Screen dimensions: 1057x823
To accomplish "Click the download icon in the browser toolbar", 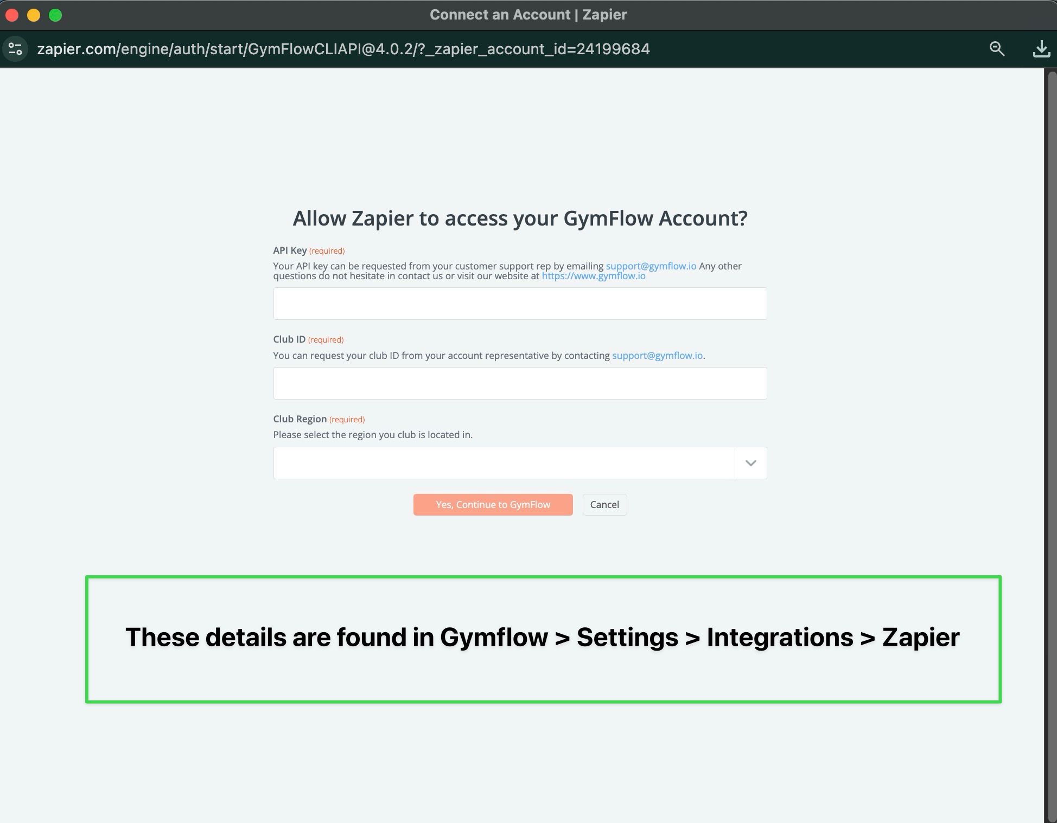I will click(1041, 49).
